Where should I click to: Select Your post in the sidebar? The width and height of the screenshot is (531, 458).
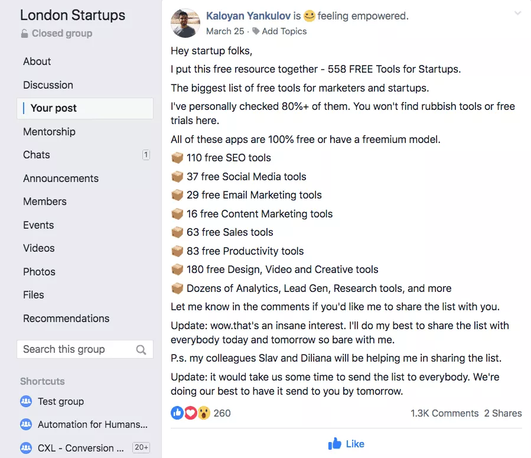[x=54, y=108]
